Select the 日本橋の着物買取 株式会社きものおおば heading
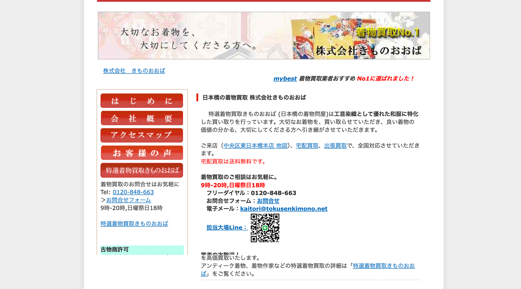Viewport: 521px width, 289px height. coord(254,98)
